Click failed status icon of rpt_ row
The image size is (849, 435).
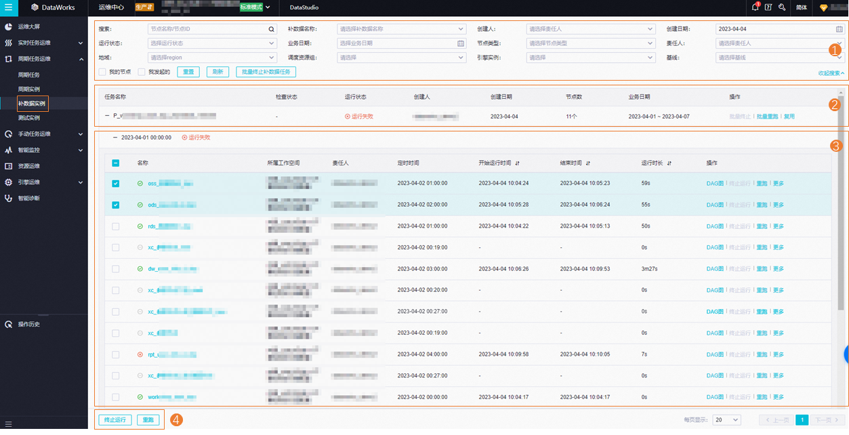click(140, 354)
